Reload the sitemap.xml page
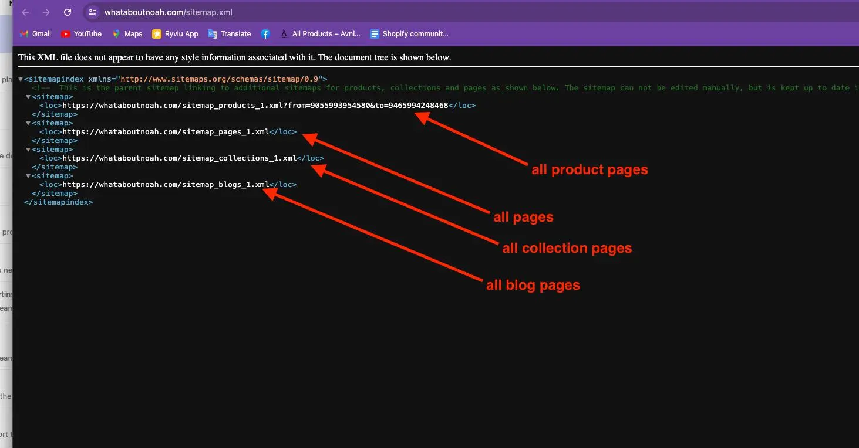 tap(68, 12)
